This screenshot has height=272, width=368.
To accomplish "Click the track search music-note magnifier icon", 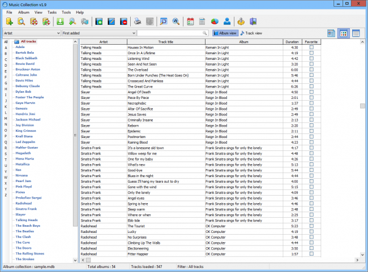I will point(176,21).
